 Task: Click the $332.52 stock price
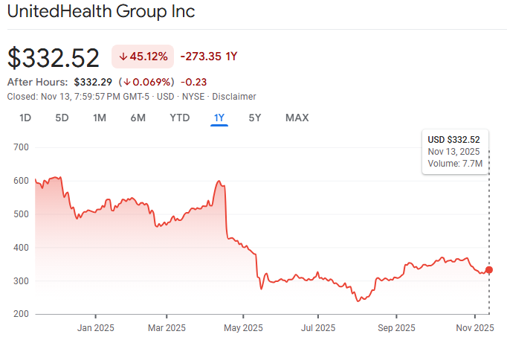tap(53, 57)
